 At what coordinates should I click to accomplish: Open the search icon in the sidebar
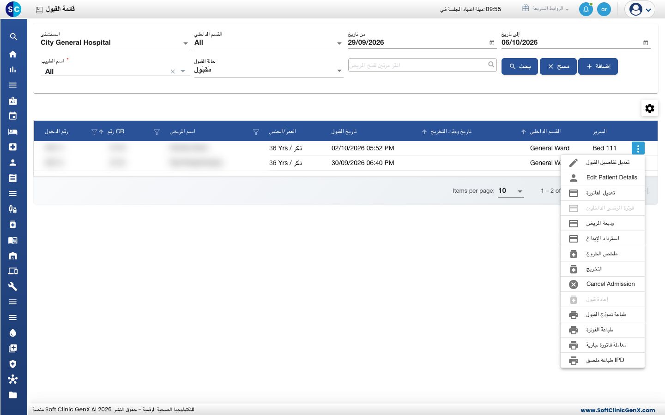[13, 37]
